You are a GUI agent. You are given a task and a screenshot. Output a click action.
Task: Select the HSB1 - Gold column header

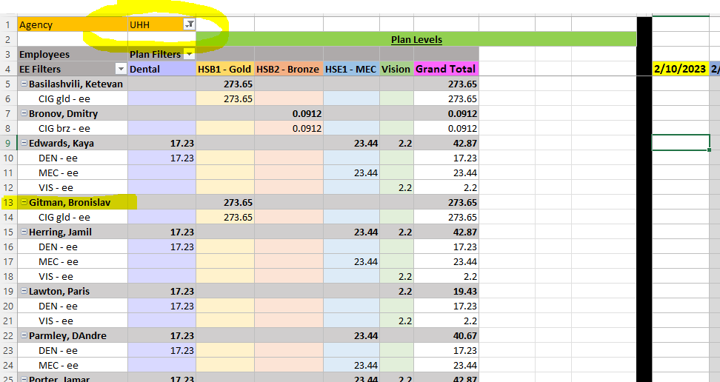pyautogui.click(x=225, y=69)
